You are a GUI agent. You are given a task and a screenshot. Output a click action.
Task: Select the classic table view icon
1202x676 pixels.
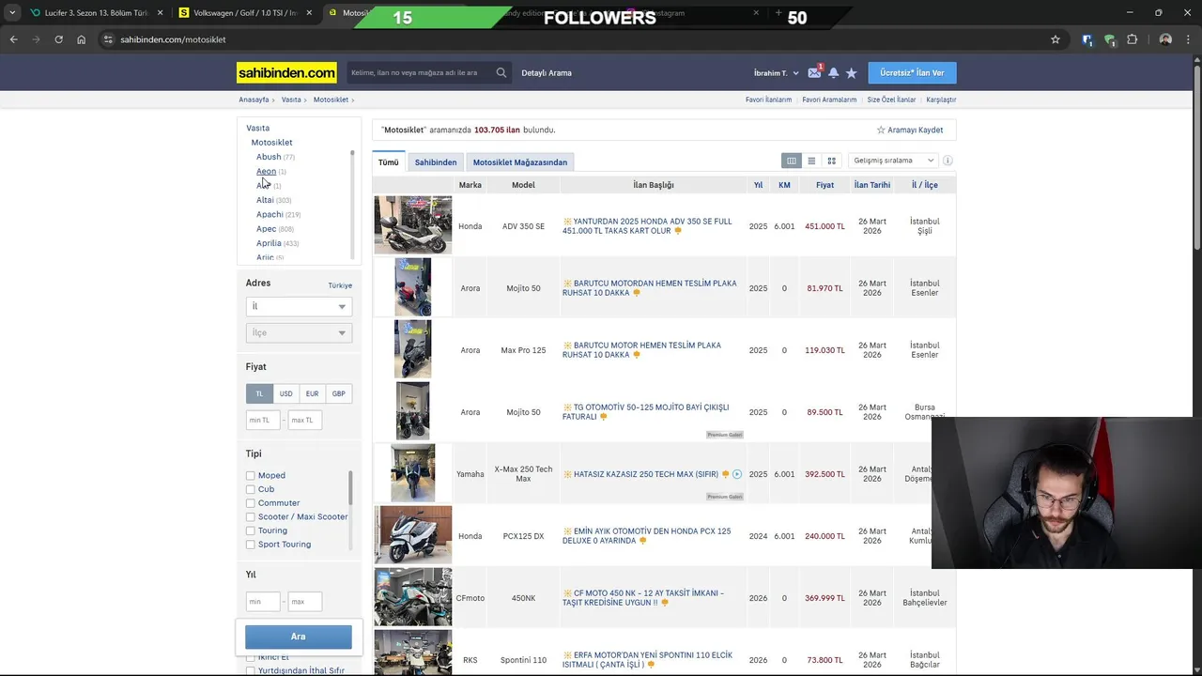click(x=792, y=161)
